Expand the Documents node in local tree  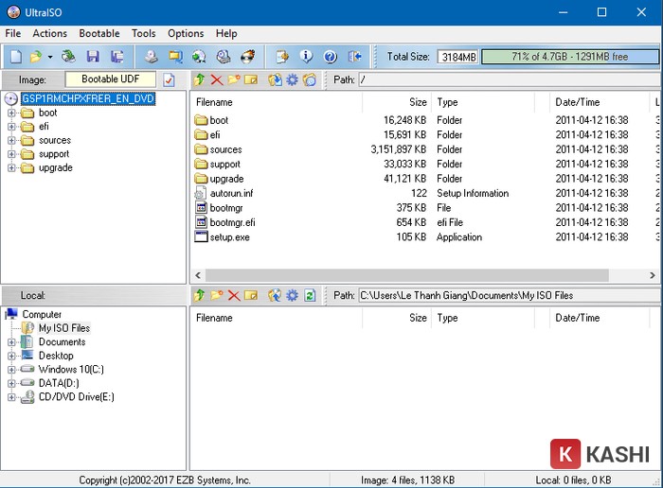click(x=11, y=342)
